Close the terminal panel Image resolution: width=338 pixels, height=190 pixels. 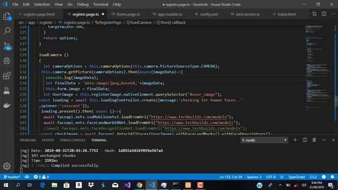333,140
